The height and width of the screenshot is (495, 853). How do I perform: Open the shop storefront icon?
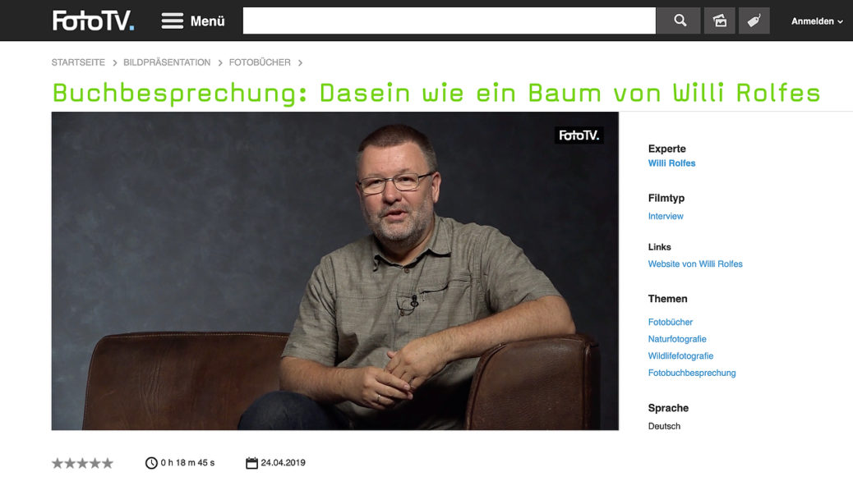[720, 21]
